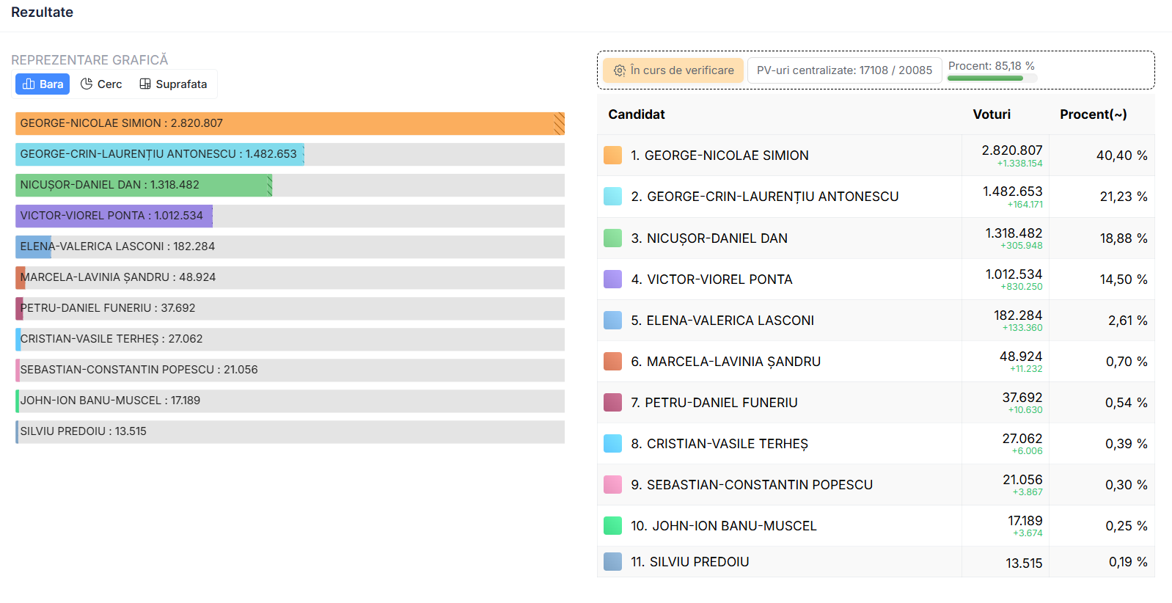Switch to the Cerc chart view

[101, 84]
